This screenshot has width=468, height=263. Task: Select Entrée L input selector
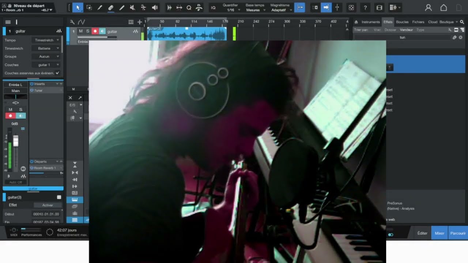tap(15, 85)
